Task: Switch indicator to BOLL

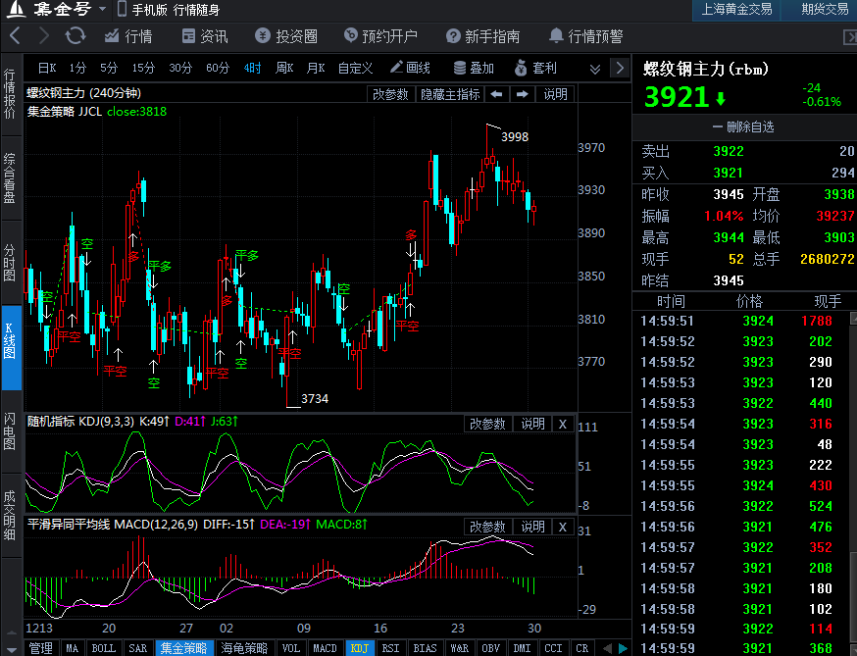Action: [x=103, y=648]
